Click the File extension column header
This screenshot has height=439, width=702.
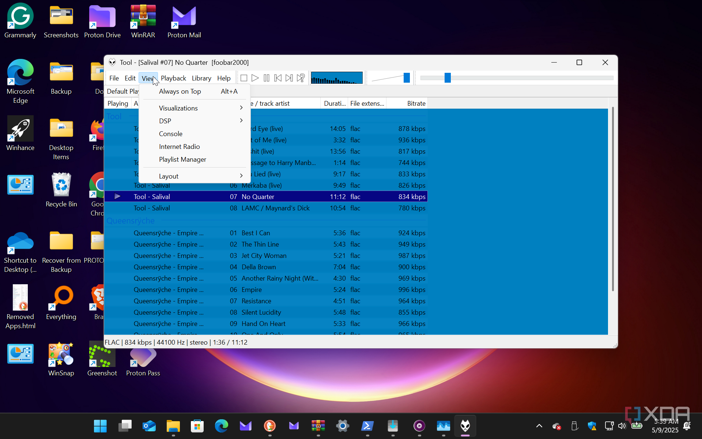(x=367, y=104)
